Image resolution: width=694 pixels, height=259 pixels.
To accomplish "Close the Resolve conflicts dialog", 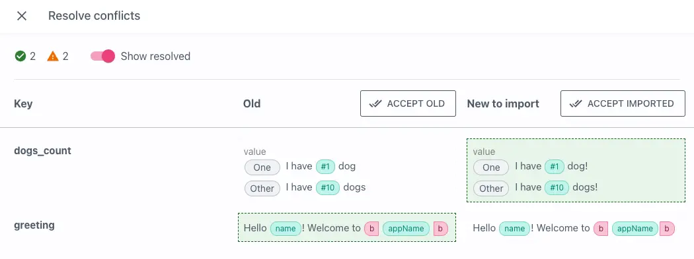I will [x=22, y=16].
